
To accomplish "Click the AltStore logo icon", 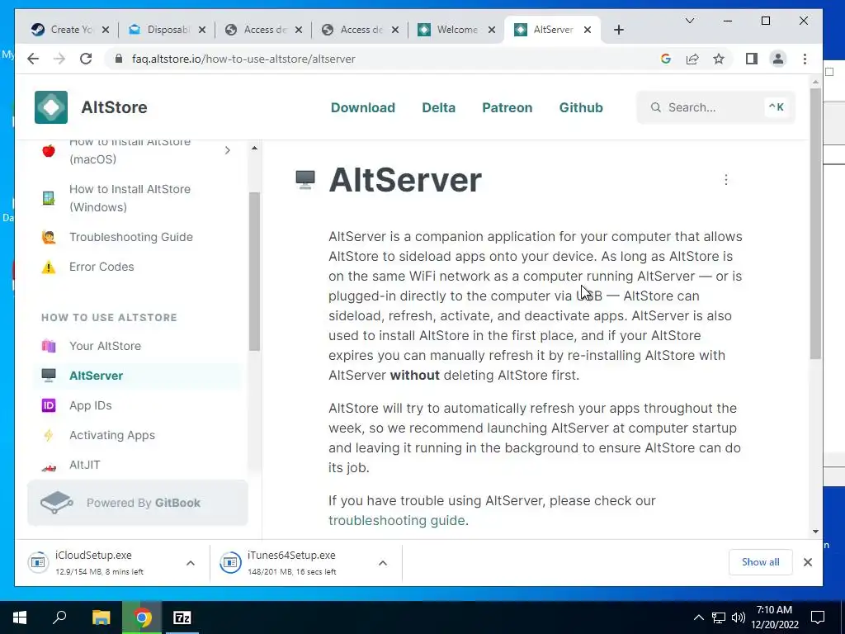I will 51,107.
